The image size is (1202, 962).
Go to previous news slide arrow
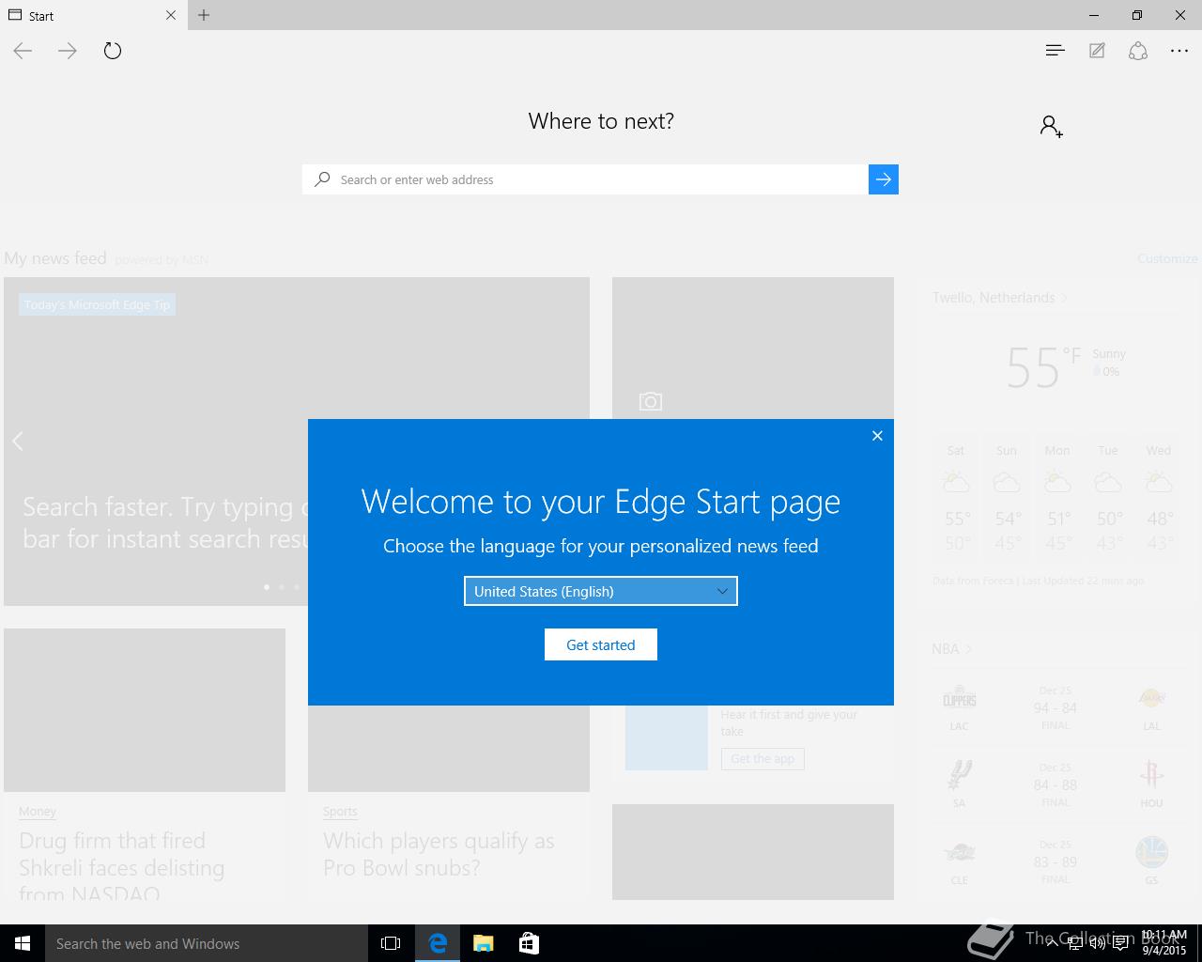(18, 441)
